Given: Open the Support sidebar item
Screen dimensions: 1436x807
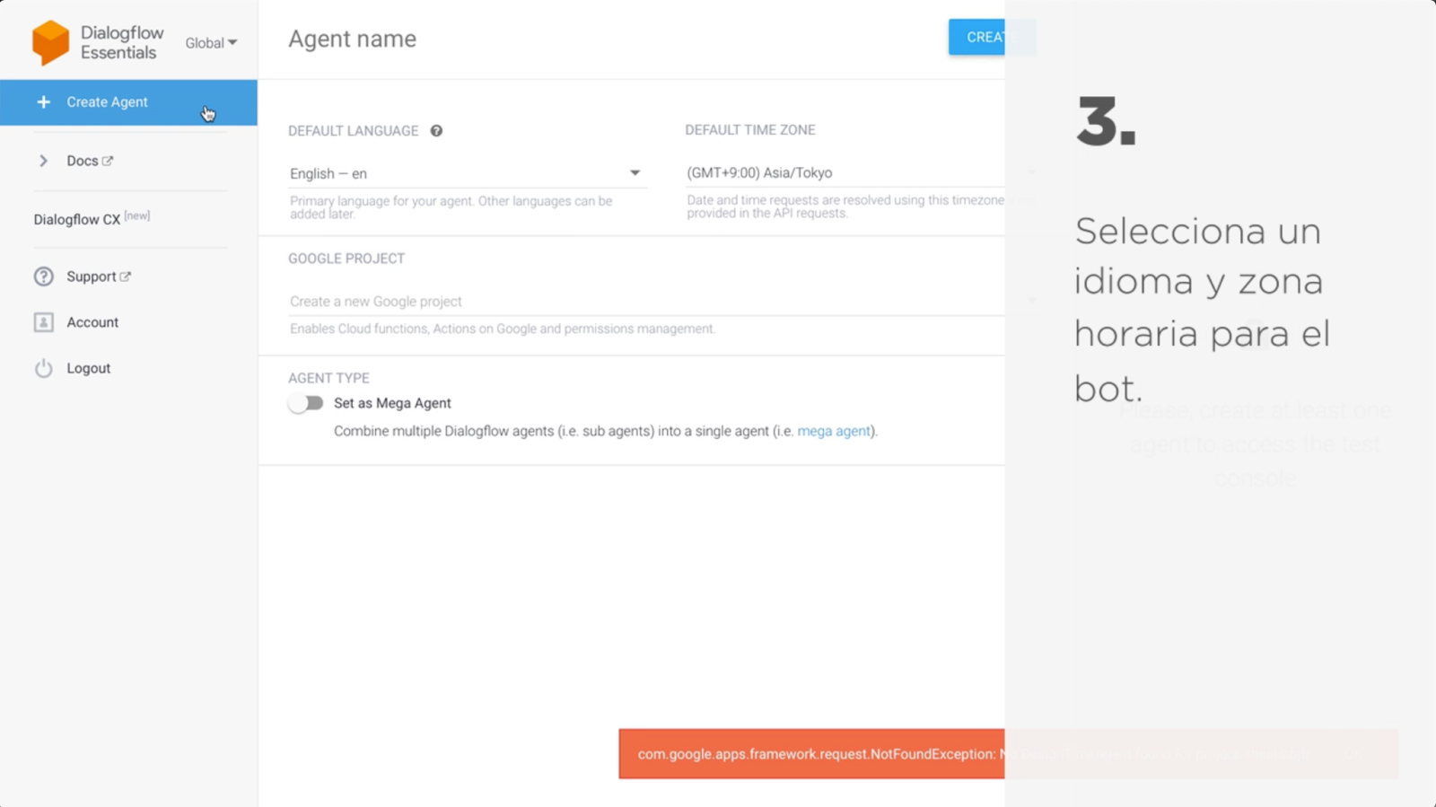Looking at the screenshot, I should tap(92, 276).
